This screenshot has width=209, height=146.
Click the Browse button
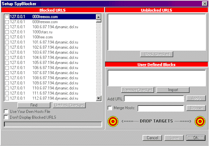pos(196,108)
